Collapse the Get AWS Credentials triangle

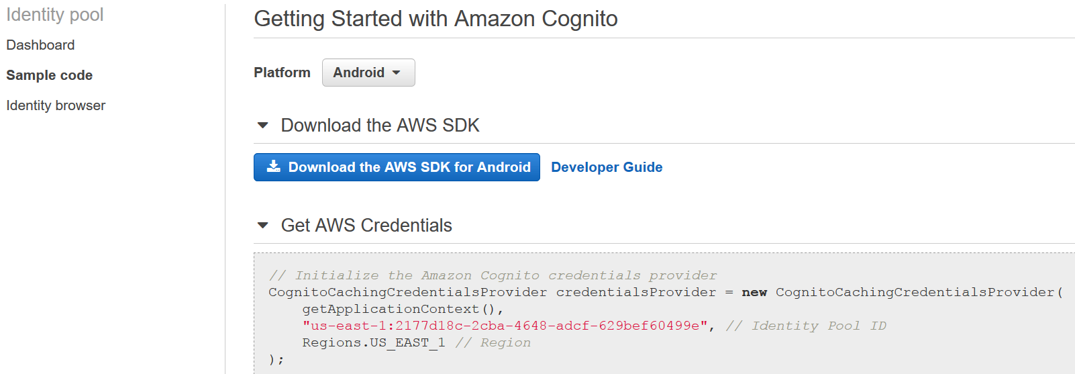coord(263,226)
